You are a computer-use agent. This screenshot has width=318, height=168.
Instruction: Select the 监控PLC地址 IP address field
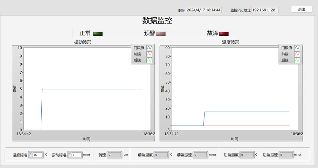point(265,10)
